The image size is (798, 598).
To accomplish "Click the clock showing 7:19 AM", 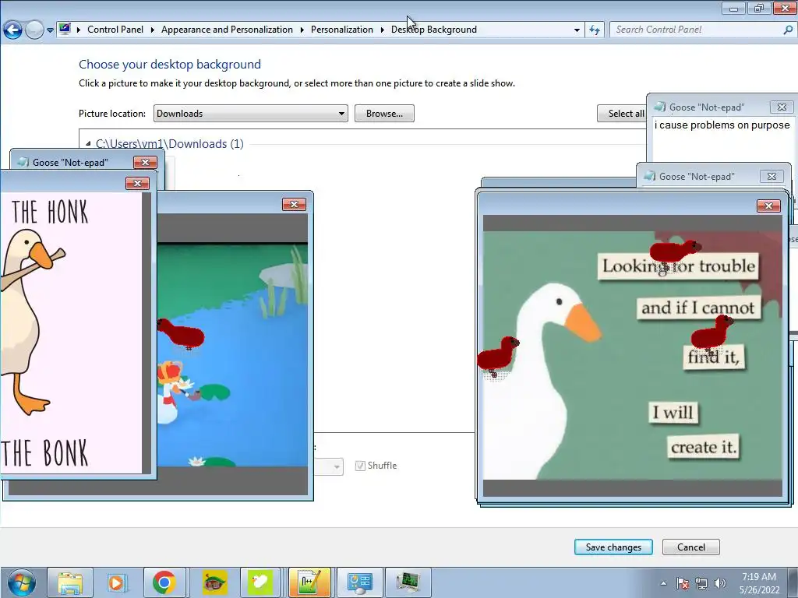I will click(759, 583).
